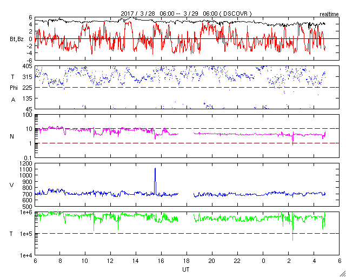
Task: Click the "UT" x-axis label
Action: tap(186, 269)
